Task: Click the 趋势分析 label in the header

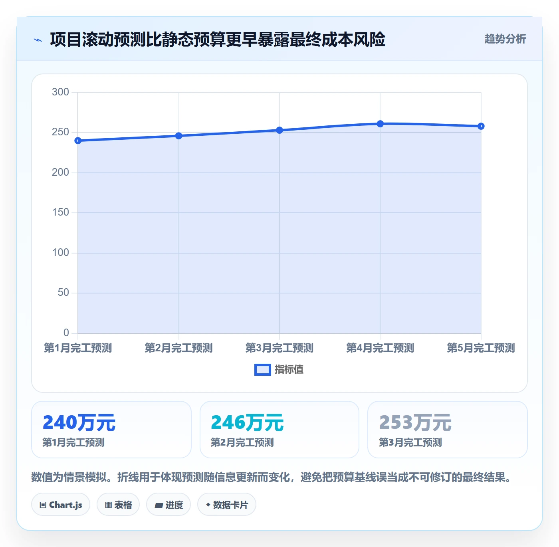Action: click(x=505, y=39)
